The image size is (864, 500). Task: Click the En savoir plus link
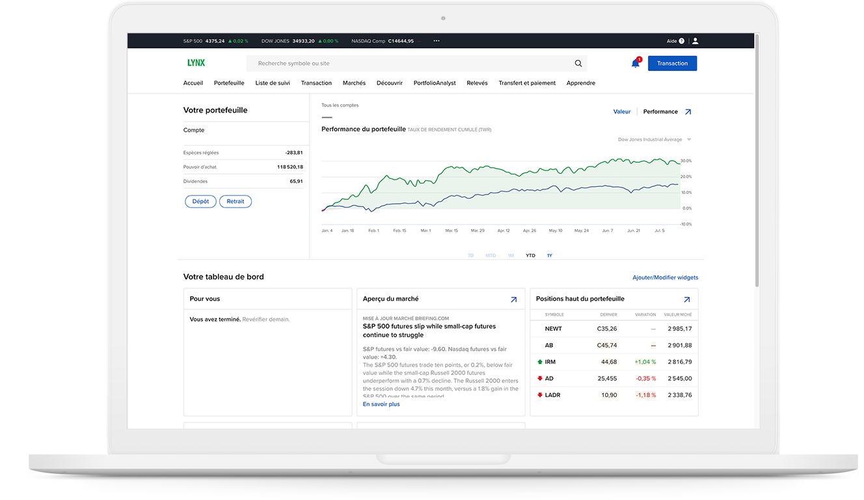pos(381,404)
